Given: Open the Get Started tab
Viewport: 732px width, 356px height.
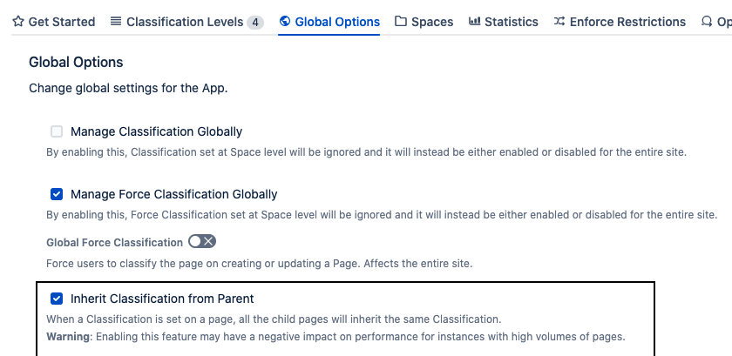Looking at the screenshot, I should (62, 22).
